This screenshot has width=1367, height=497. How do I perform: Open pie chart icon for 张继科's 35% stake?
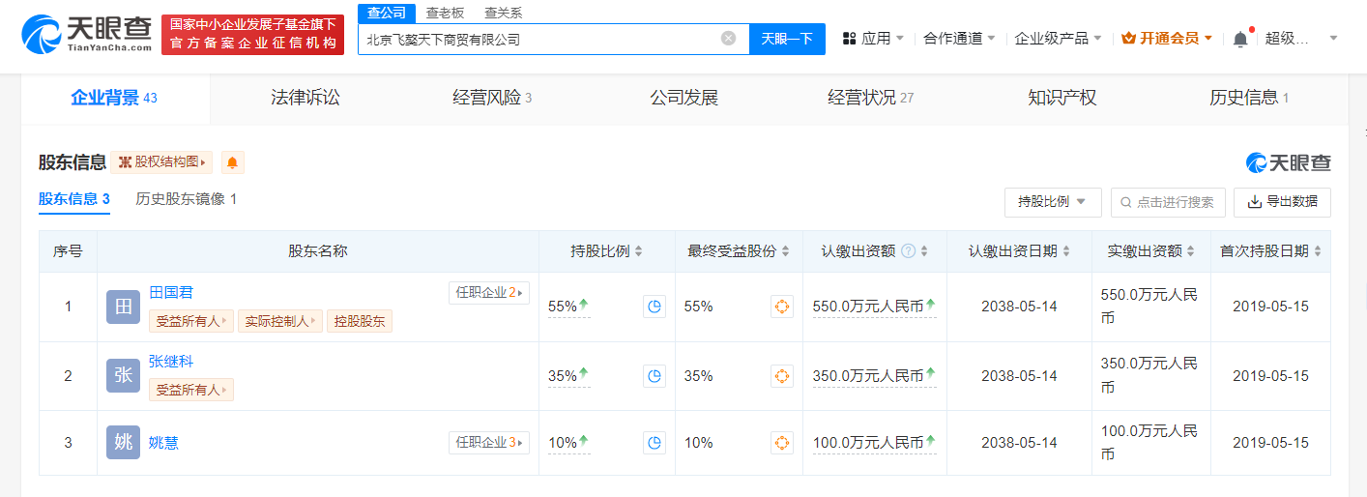[x=654, y=375]
